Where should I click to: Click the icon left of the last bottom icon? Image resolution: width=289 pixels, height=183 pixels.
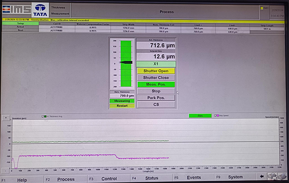pos(272,177)
